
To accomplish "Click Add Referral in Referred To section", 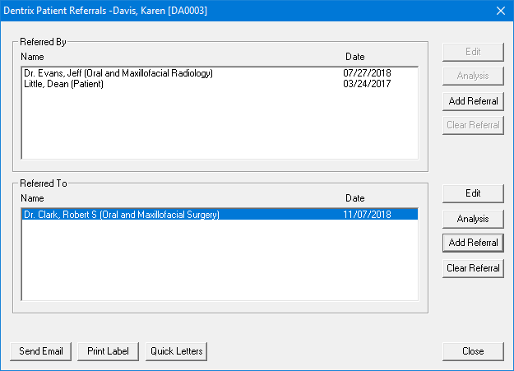I will tap(473, 243).
